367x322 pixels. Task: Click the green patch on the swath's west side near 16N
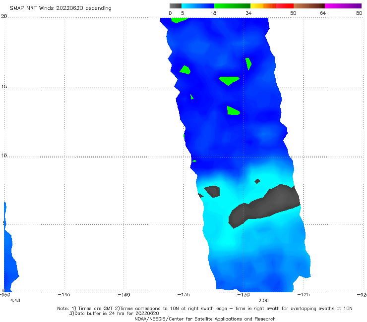(x=185, y=70)
